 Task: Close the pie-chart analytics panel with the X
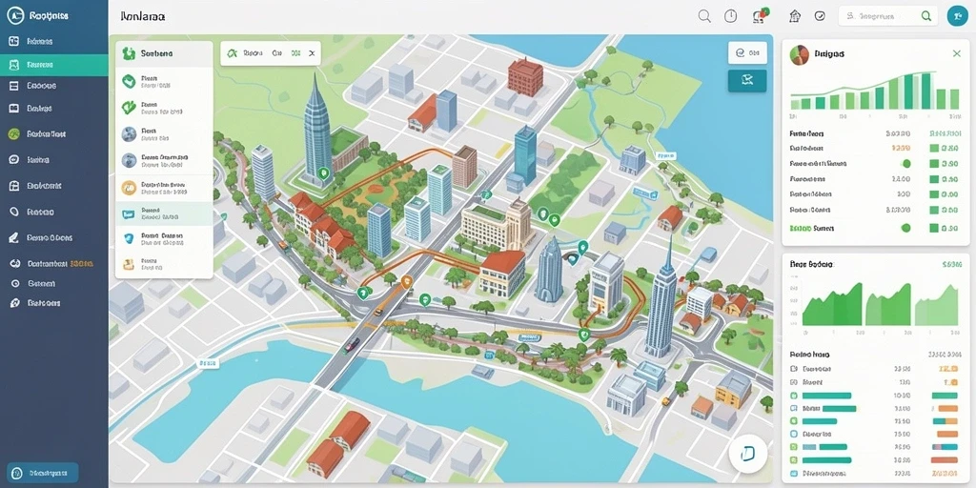pyautogui.click(x=957, y=54)
